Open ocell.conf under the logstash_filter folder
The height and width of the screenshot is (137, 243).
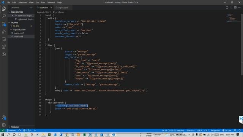point(19,37)
